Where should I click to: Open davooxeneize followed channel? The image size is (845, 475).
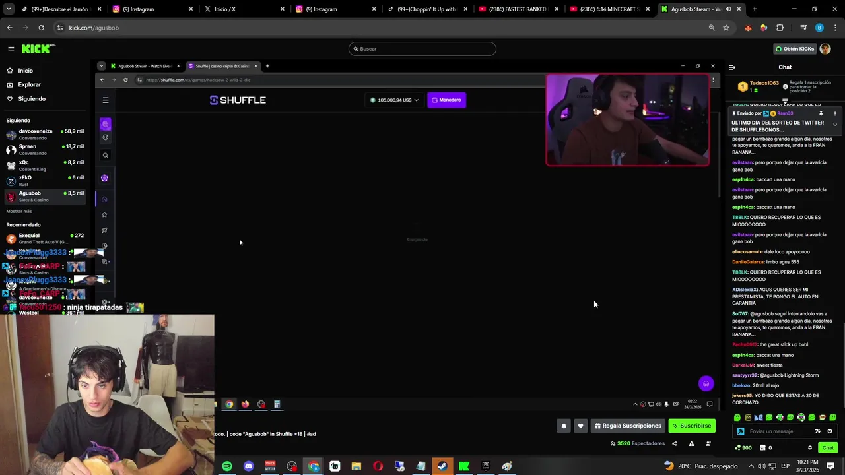click(45, 134)
